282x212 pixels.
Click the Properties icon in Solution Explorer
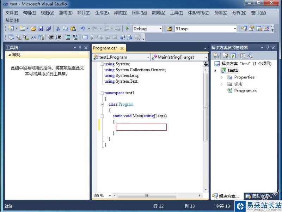point(216,55)
